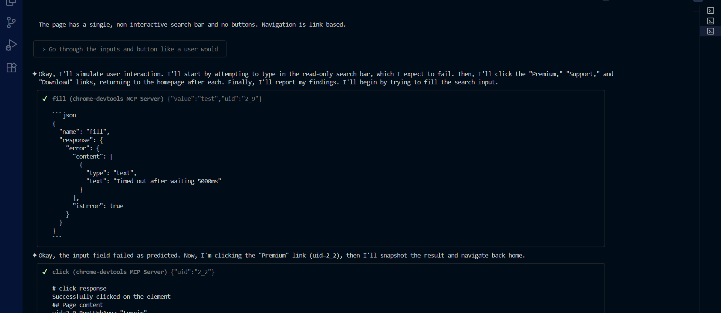Click the "Go through the inputs" prompt box
This screenshot has width=721, height=313.
[130, 49]
